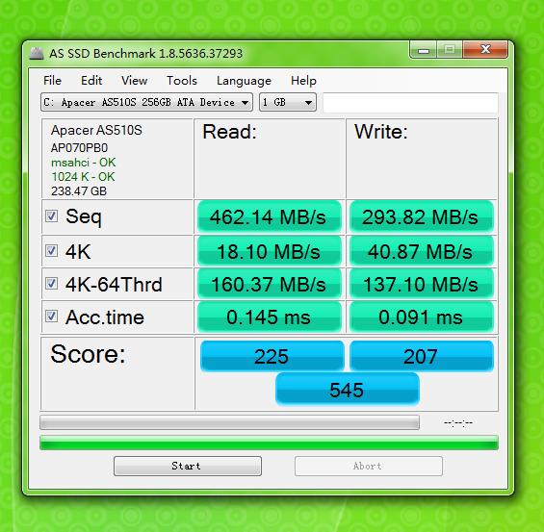Disable the 4K-64Thrd test checkbox
The height and width of the screenshot is (532, 544).
52,284
